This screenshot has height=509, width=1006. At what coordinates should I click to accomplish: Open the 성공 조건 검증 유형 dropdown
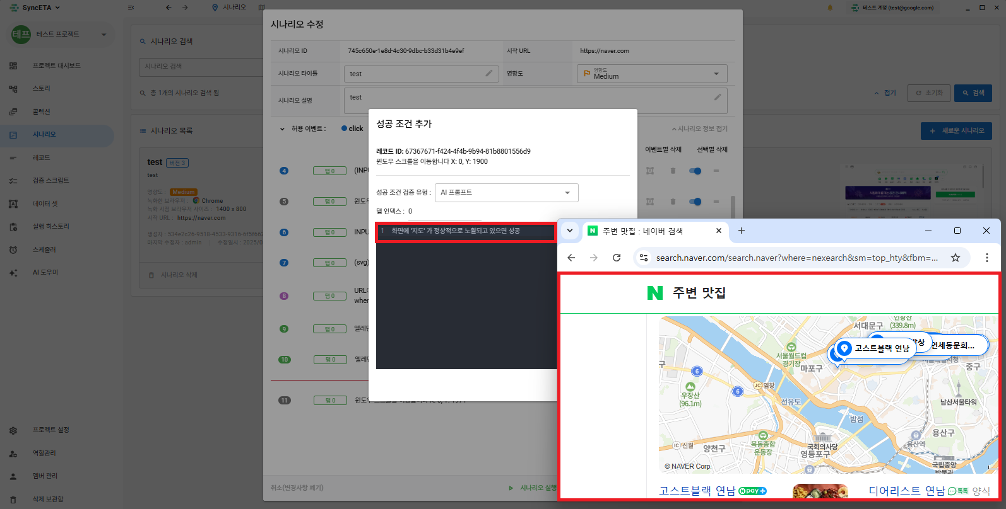coord(506,193)
